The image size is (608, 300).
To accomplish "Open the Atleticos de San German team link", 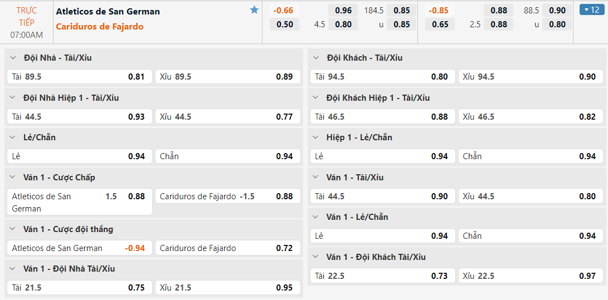I will tap(108, 11).
